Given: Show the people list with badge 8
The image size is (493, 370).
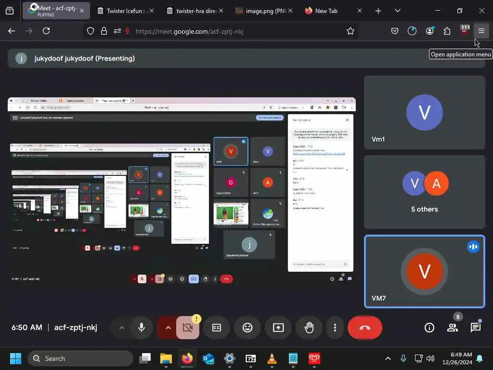Looking at the screenshot, I should (x=453, y=328).
